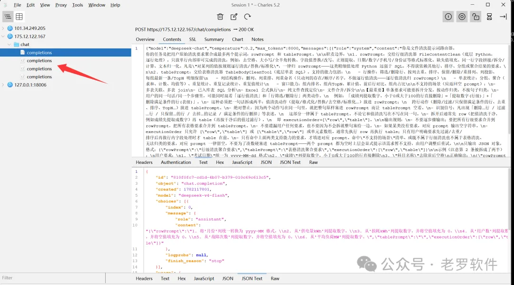The width and height of the screenshot is (514, 285).
Task: Clear session with trash icon
Action: click(x=220, y=17)
